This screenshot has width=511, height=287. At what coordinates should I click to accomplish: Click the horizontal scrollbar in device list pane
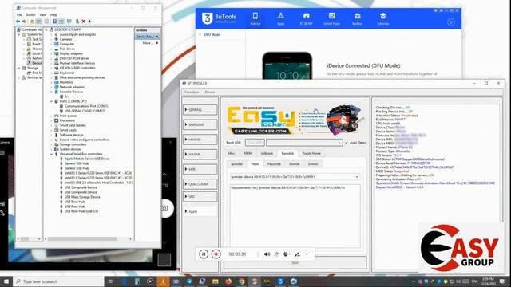pyautogui.click(x=82, y=239)
